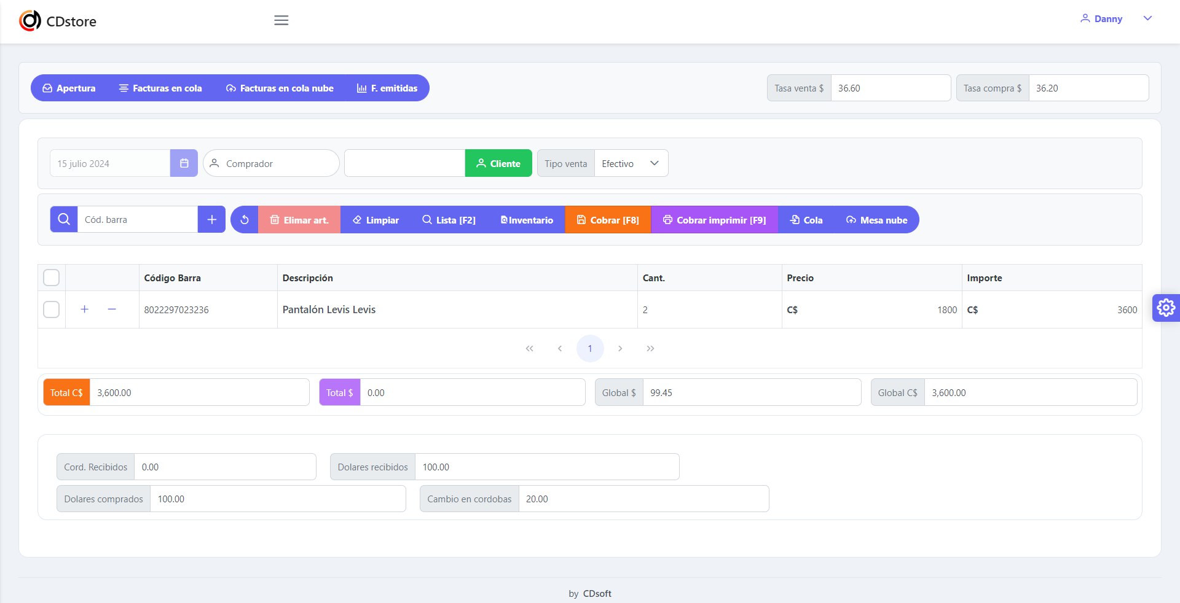Screen dimensions: 1180x603
Task: Open the Tipo venta Efectivo dropdown
Action: click(631, 163)
